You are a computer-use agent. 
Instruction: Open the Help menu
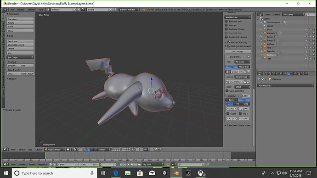[41, 10]
